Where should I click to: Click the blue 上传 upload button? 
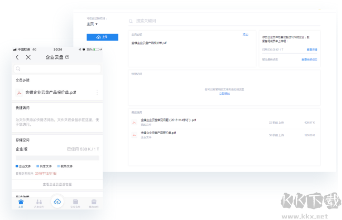coord(102,37)
